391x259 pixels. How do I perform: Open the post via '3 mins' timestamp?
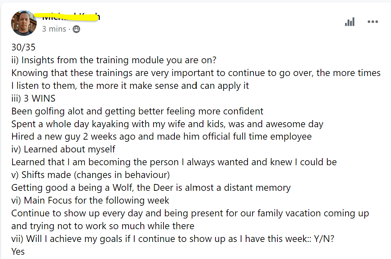54,29
